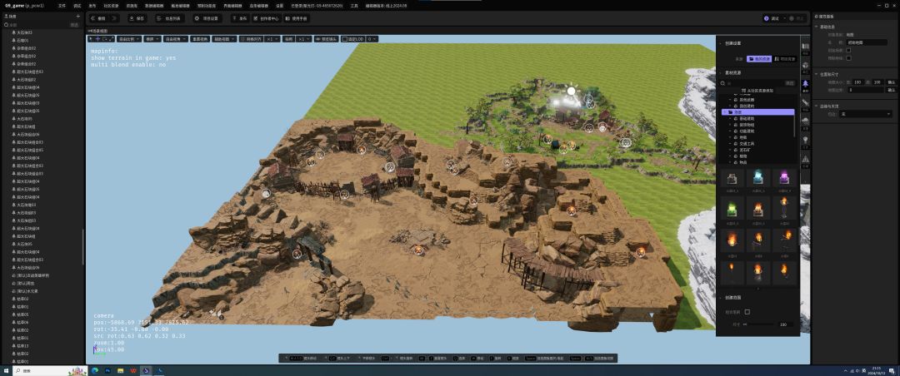Viewport: 900px width, 376px height.
Task: Click the 重置视角 reset view button
Action: (x=200, y=39)
